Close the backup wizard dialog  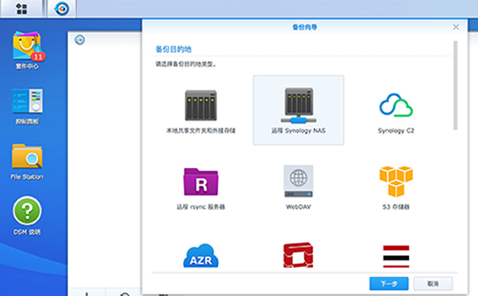pyautogui.click(x=455, y=27)
